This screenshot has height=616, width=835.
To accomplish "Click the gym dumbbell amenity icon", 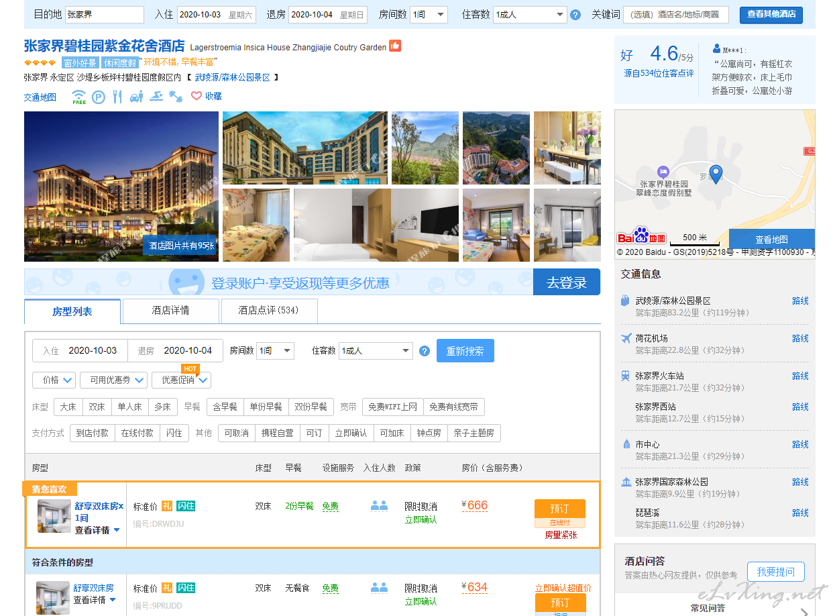I will tap(176, 97).
